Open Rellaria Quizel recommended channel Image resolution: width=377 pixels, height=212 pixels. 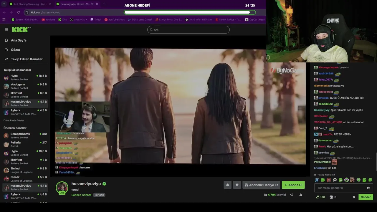click(25, 144)
